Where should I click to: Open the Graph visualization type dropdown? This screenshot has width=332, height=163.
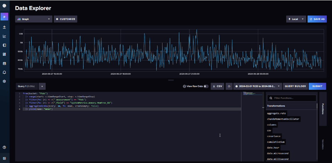(33, 19)
